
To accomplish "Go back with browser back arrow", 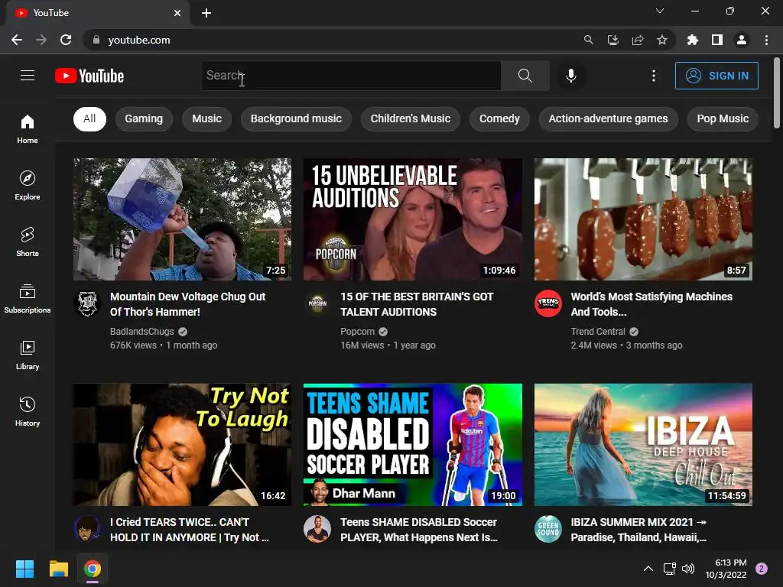I will point(17,40).
